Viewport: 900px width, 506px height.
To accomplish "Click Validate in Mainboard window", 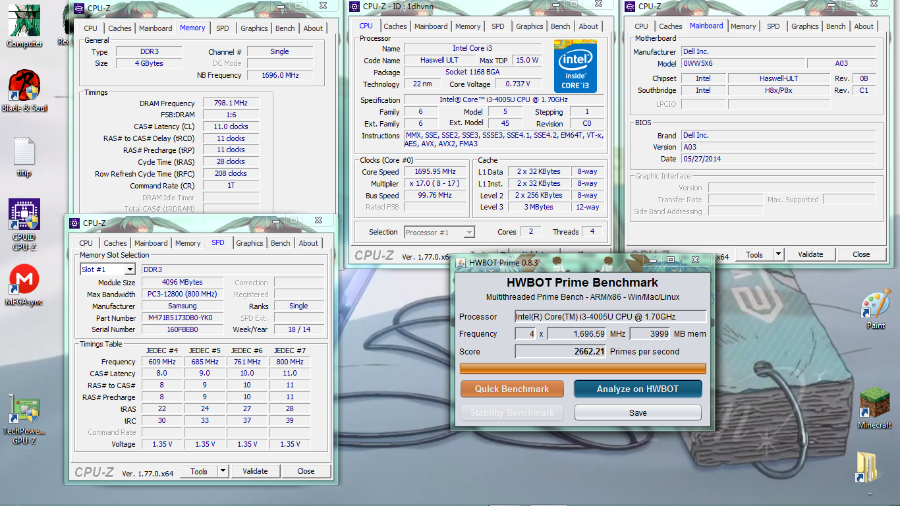I will (810, 254).
